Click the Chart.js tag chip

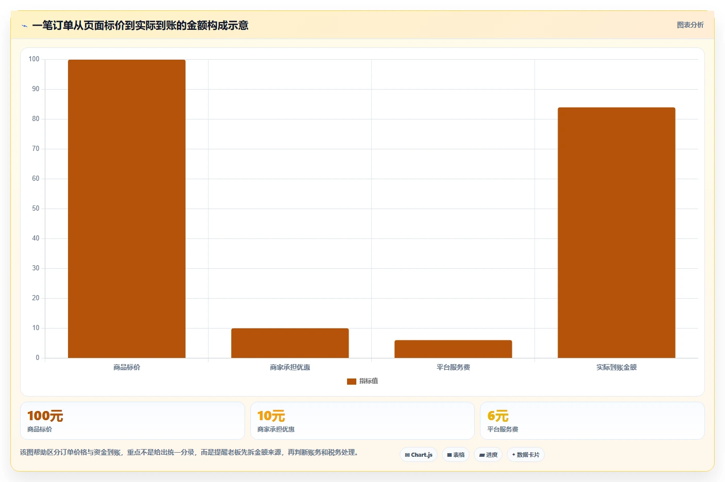419,455
